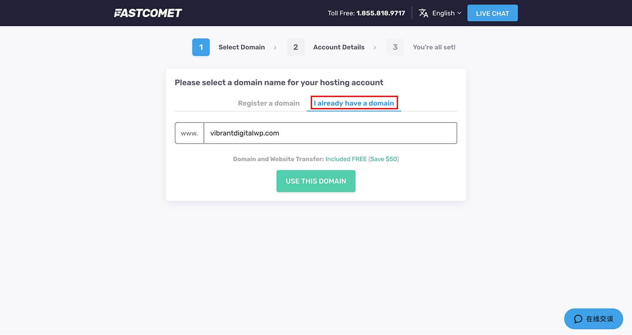
Task: Go to Account Details step
Action: pyautogui.click(x=339, y=47)
